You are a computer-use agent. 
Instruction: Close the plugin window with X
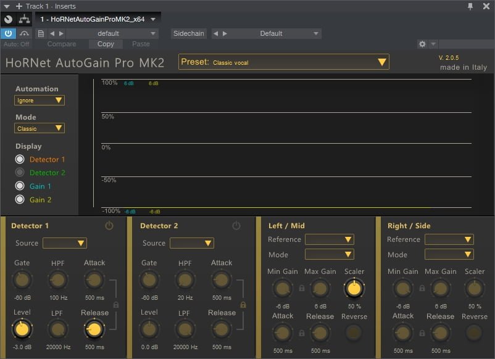pyautogui.click(x=486, y=6)
